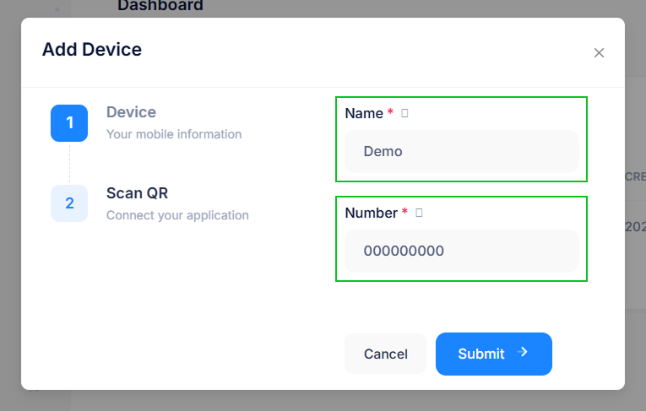The width and height of the screenshot is (646, 411).
Task: Select the Device step title
Action: 131,112
